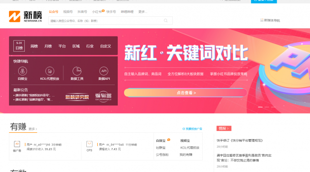
Task: Click the blue 登录/注册 button
Action: (x=264, y=1)
